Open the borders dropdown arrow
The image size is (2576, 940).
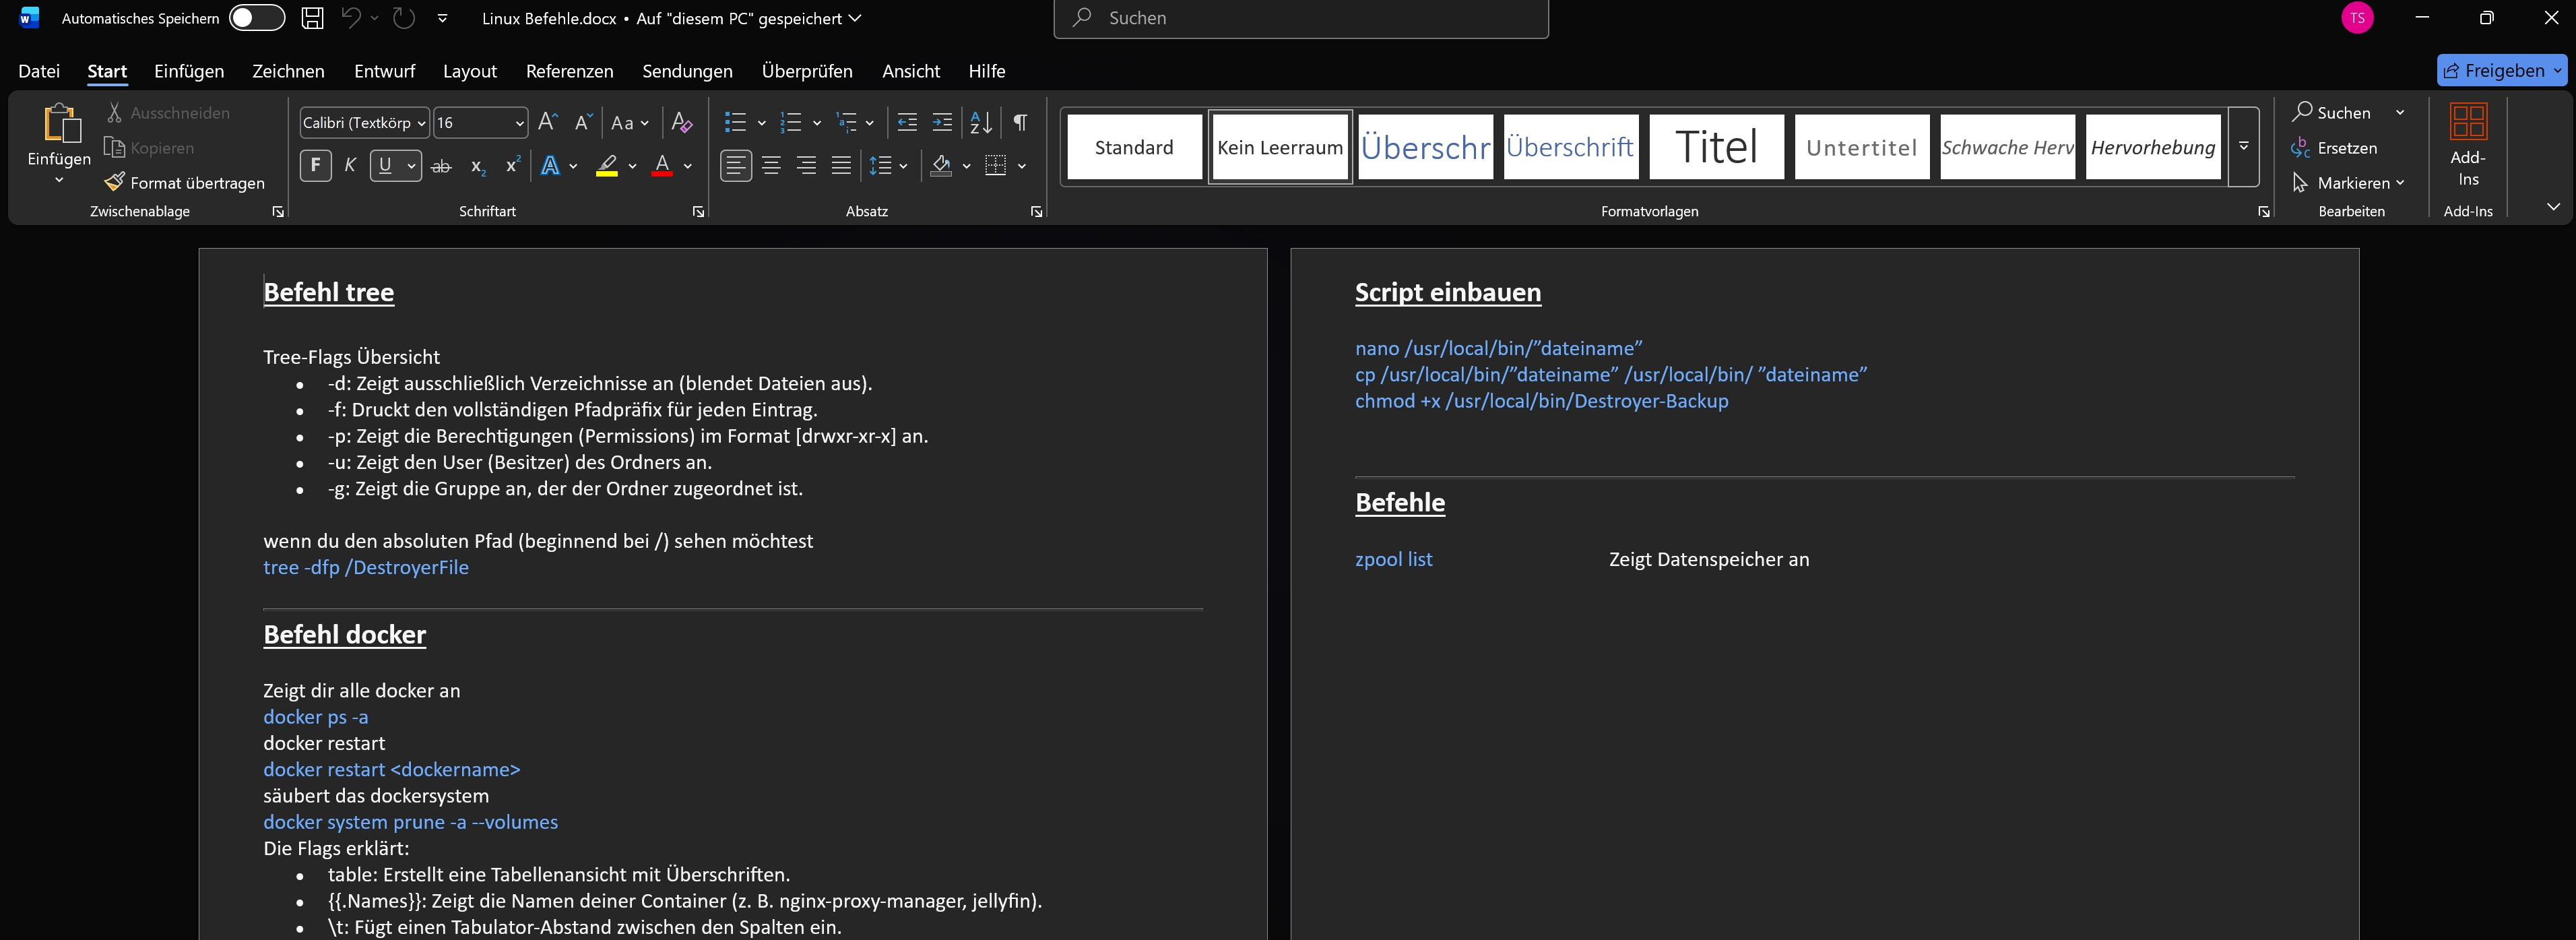(1021, 166)
